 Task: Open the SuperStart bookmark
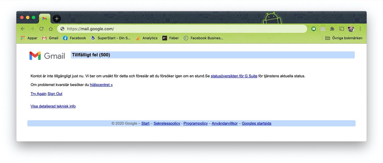[x=111, y=38]
